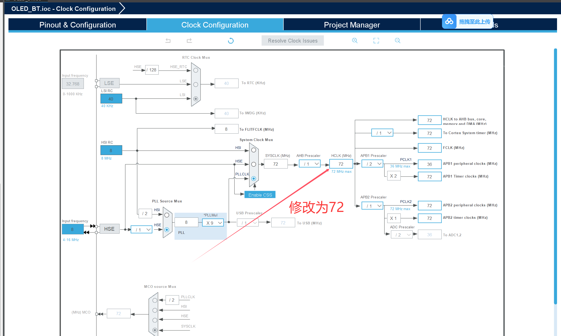Select HSE in System Clock Mux
The height and width of the screenshot is (336, 561).
click(253, 164)
